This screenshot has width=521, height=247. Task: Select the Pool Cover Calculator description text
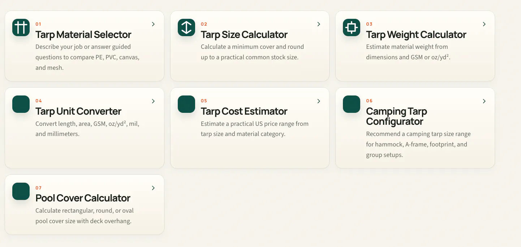[x=85, y=216]
